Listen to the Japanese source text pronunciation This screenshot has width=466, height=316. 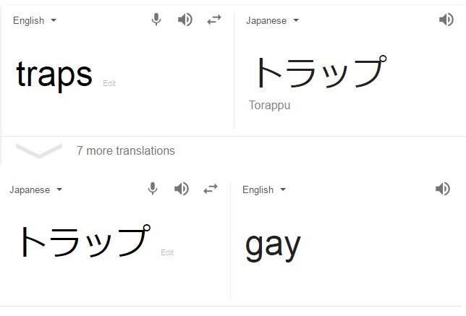pyautogui.click(x=182, y=189)
